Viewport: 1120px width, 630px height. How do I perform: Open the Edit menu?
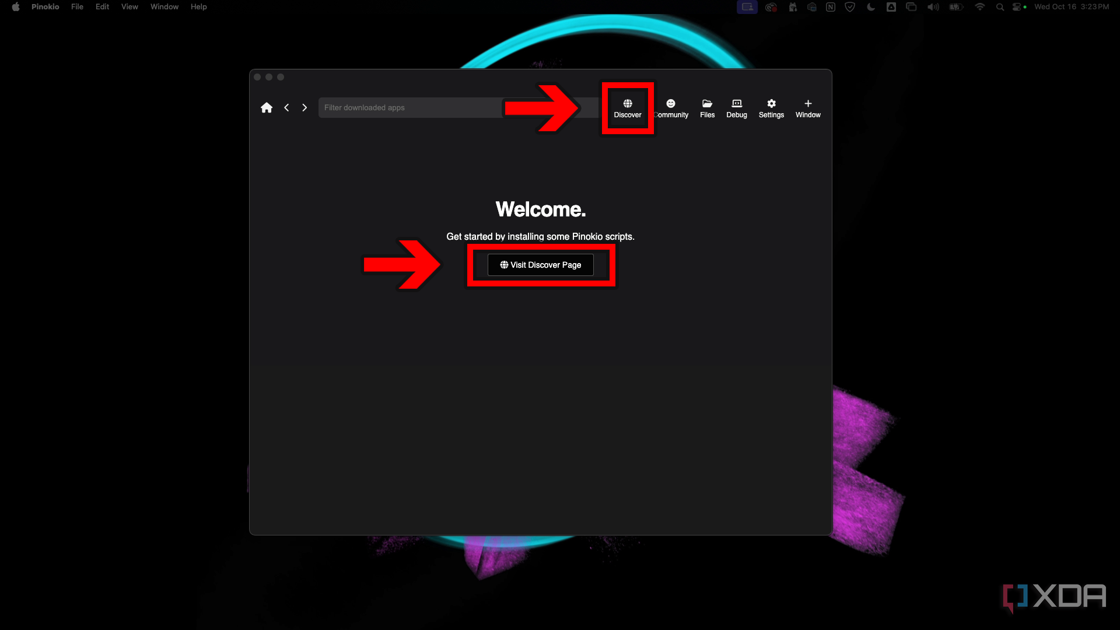pyautogui.click(x=102, y=7)
